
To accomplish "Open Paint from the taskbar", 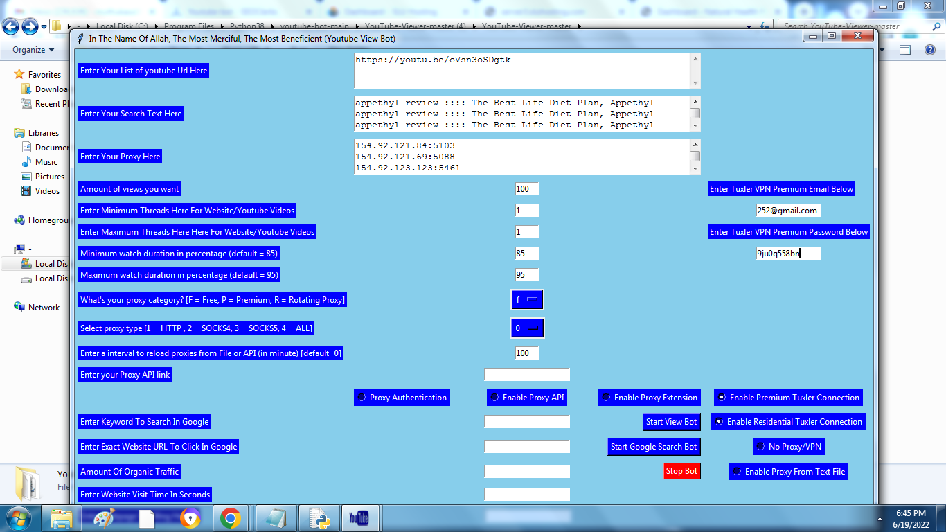I will (x=104, y=517).
